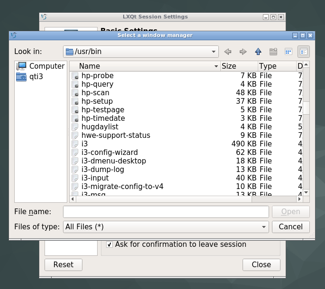Maximize the Select a window manager dialog

(303, 36)
